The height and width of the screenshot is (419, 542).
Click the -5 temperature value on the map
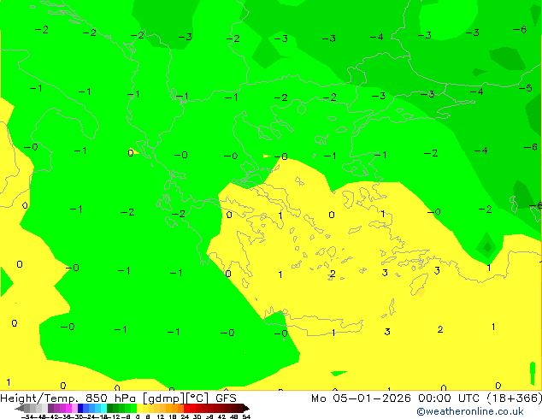click(525, 88)
